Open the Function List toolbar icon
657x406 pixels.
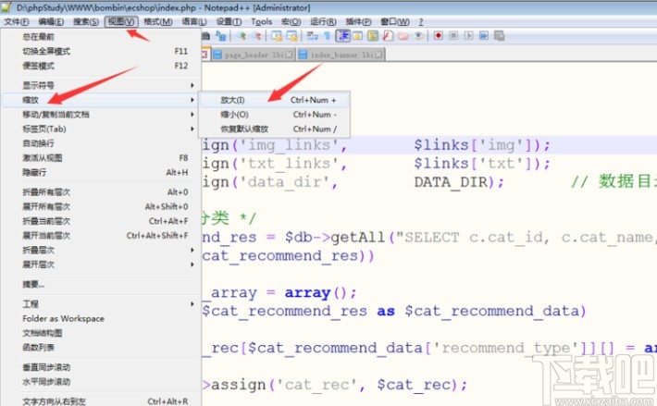(388, 35)
